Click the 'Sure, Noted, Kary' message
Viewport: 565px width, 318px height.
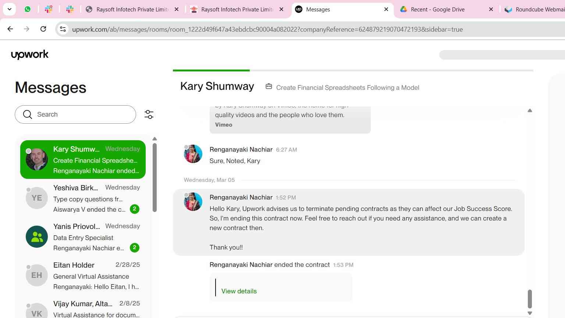coord(235,161)
